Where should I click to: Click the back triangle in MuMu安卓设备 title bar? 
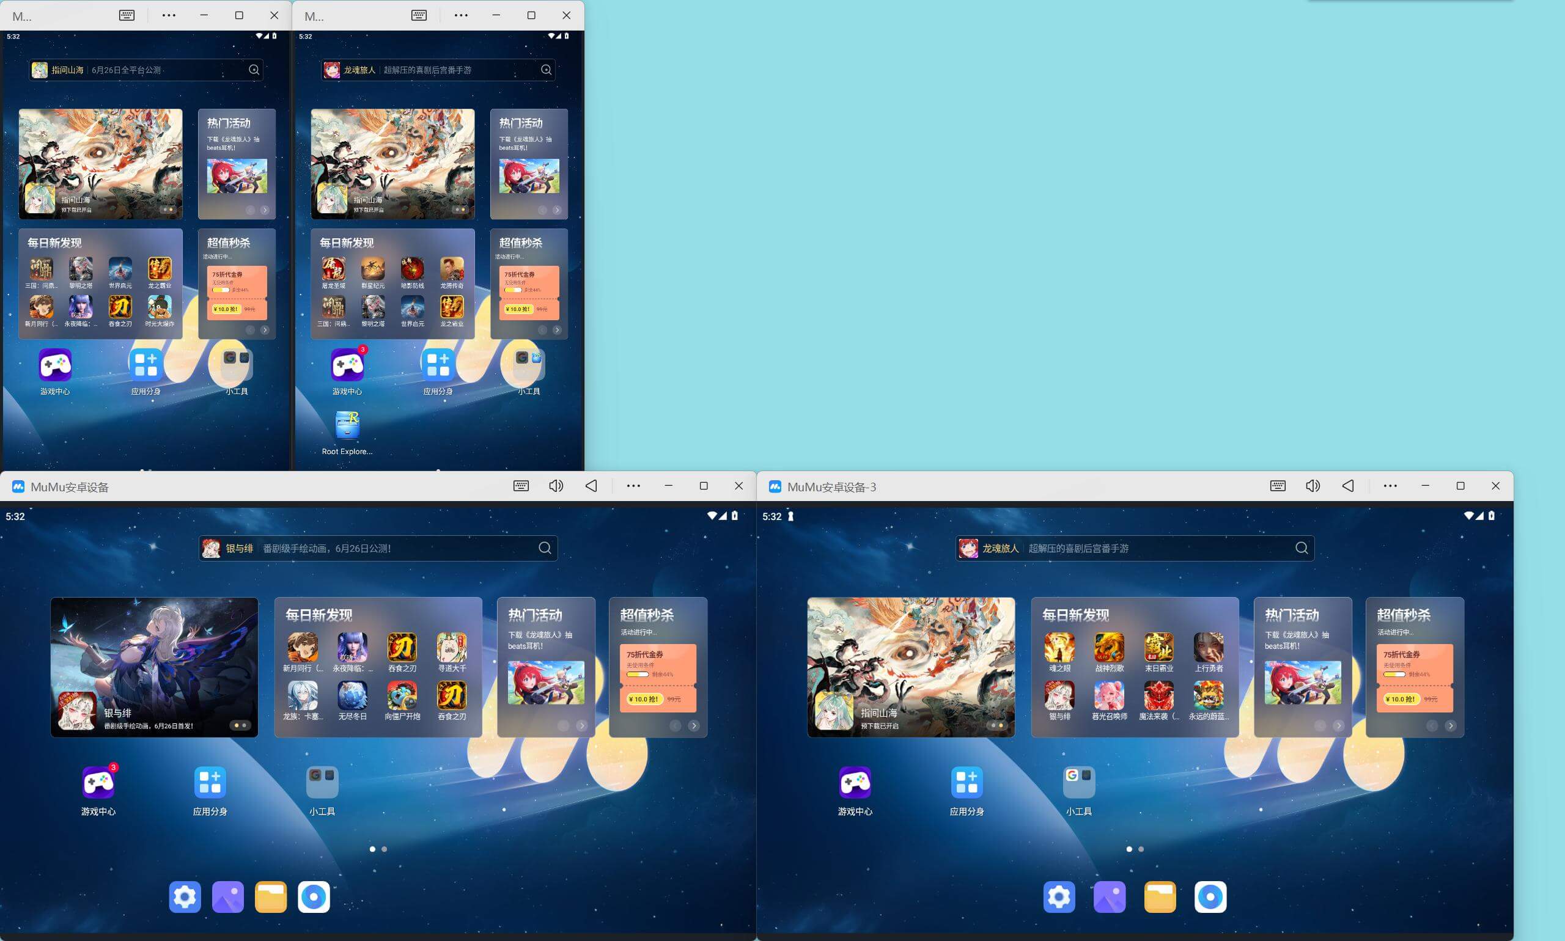point(591,486)
